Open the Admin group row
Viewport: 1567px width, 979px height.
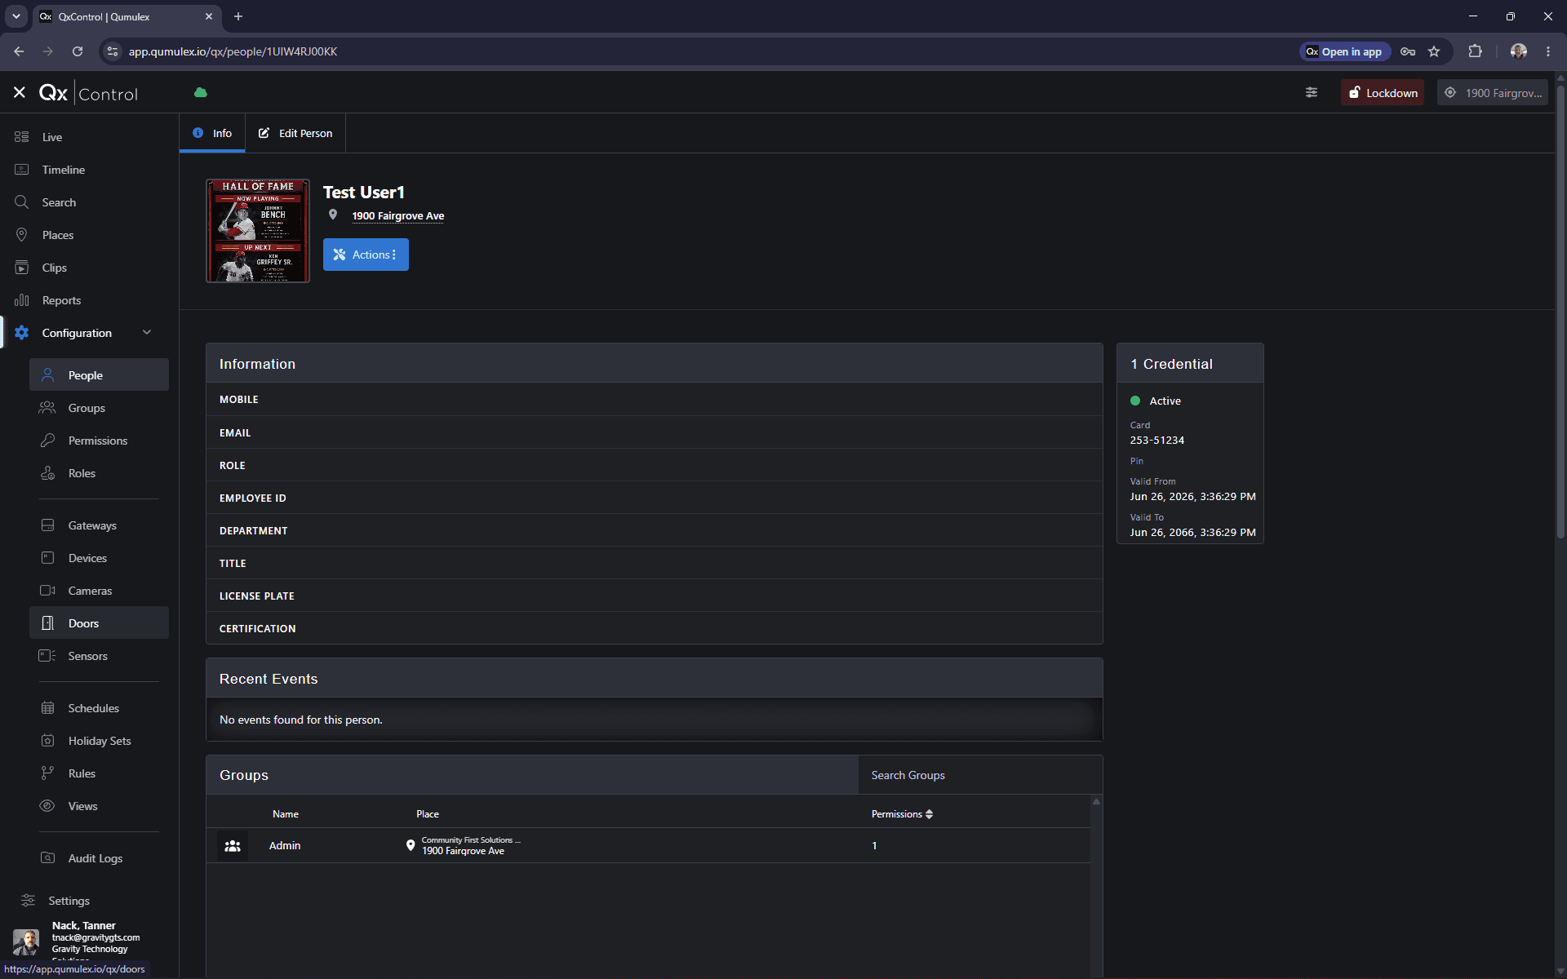coord(648,846)
